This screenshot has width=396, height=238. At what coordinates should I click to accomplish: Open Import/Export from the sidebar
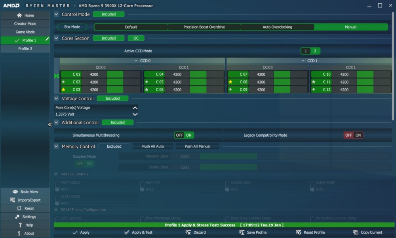[x=25, y=200]
